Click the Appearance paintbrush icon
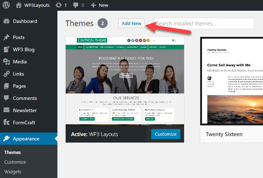This screenshot has height=178, width=263. pyautogui.click(x=6, y=139)
